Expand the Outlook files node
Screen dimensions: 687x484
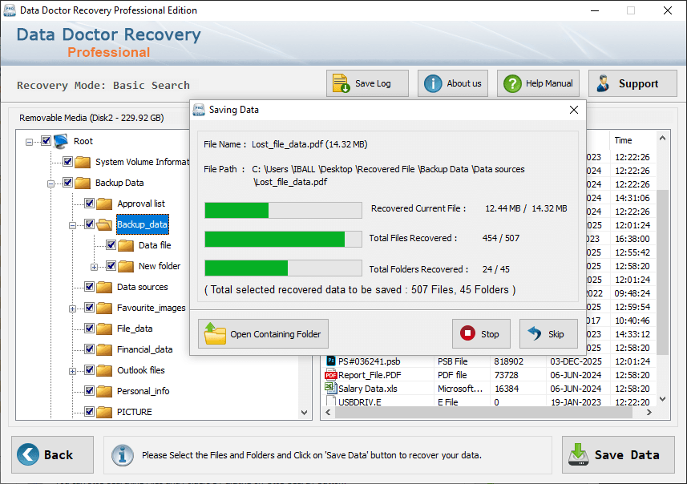pyautogui.click(x=72, y=372)
